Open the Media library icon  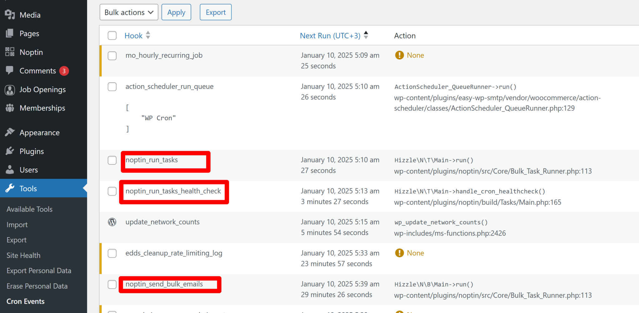click(10, 14)
